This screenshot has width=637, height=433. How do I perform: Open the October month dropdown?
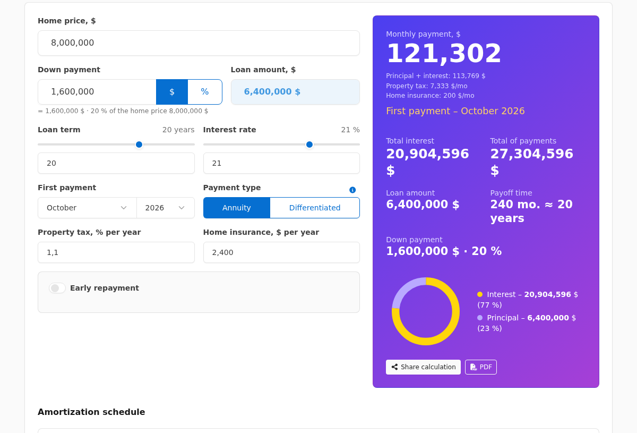(87, 208)
